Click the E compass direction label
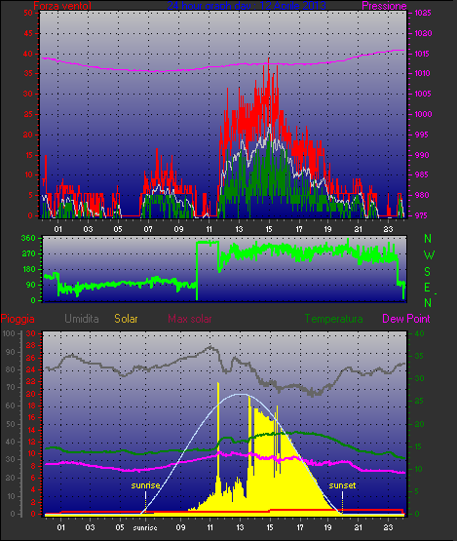The width and height of the screenshot is (457, 541). pyautogui.click(x=427, y=287)
